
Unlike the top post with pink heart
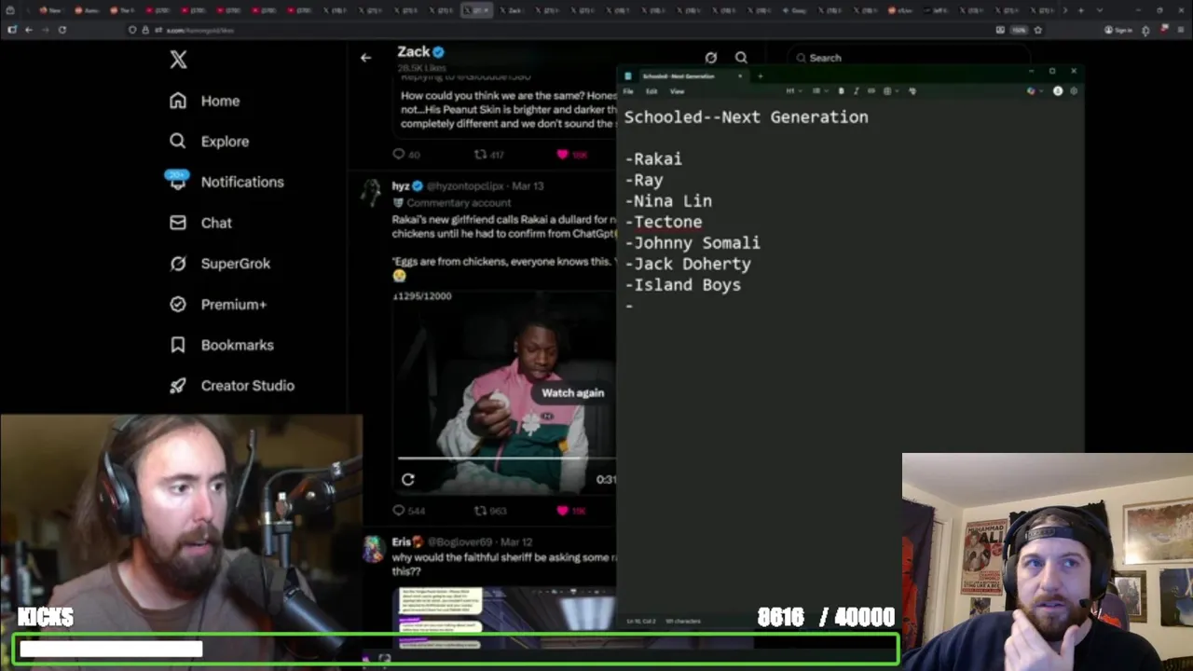pos(571,155)
